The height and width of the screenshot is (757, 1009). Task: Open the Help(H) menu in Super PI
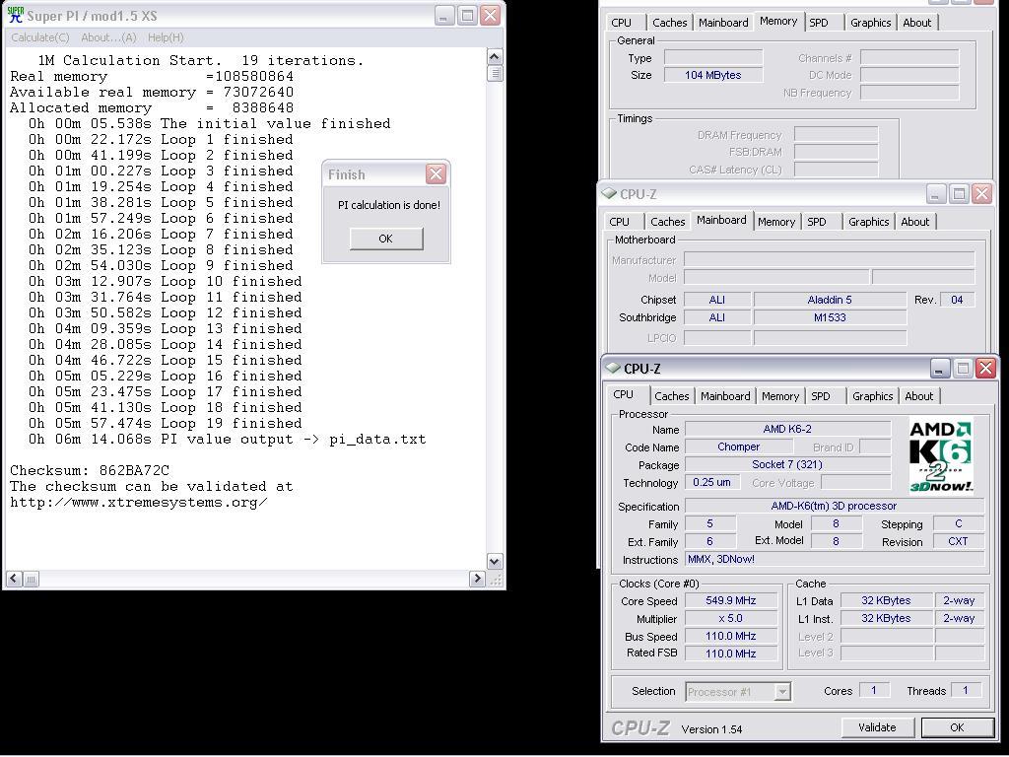tap(166, 37)
